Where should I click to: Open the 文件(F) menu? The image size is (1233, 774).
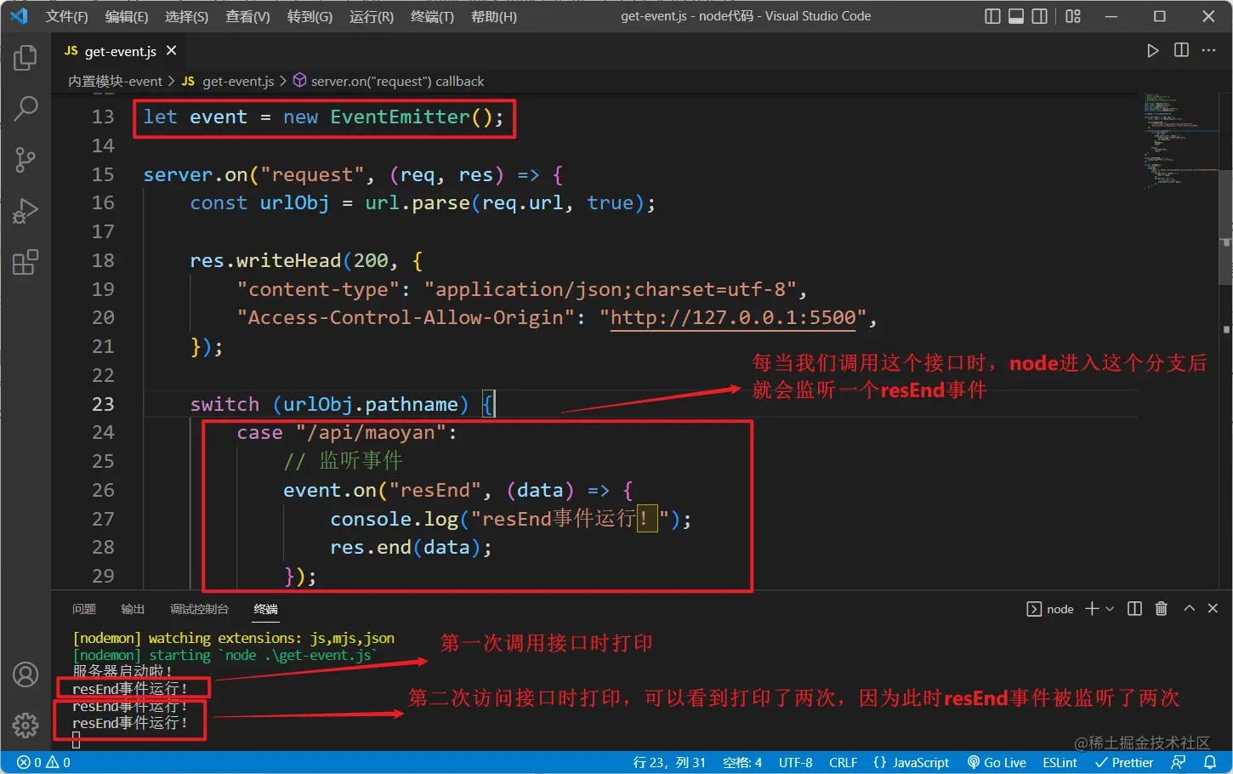[x=67, y=15]
